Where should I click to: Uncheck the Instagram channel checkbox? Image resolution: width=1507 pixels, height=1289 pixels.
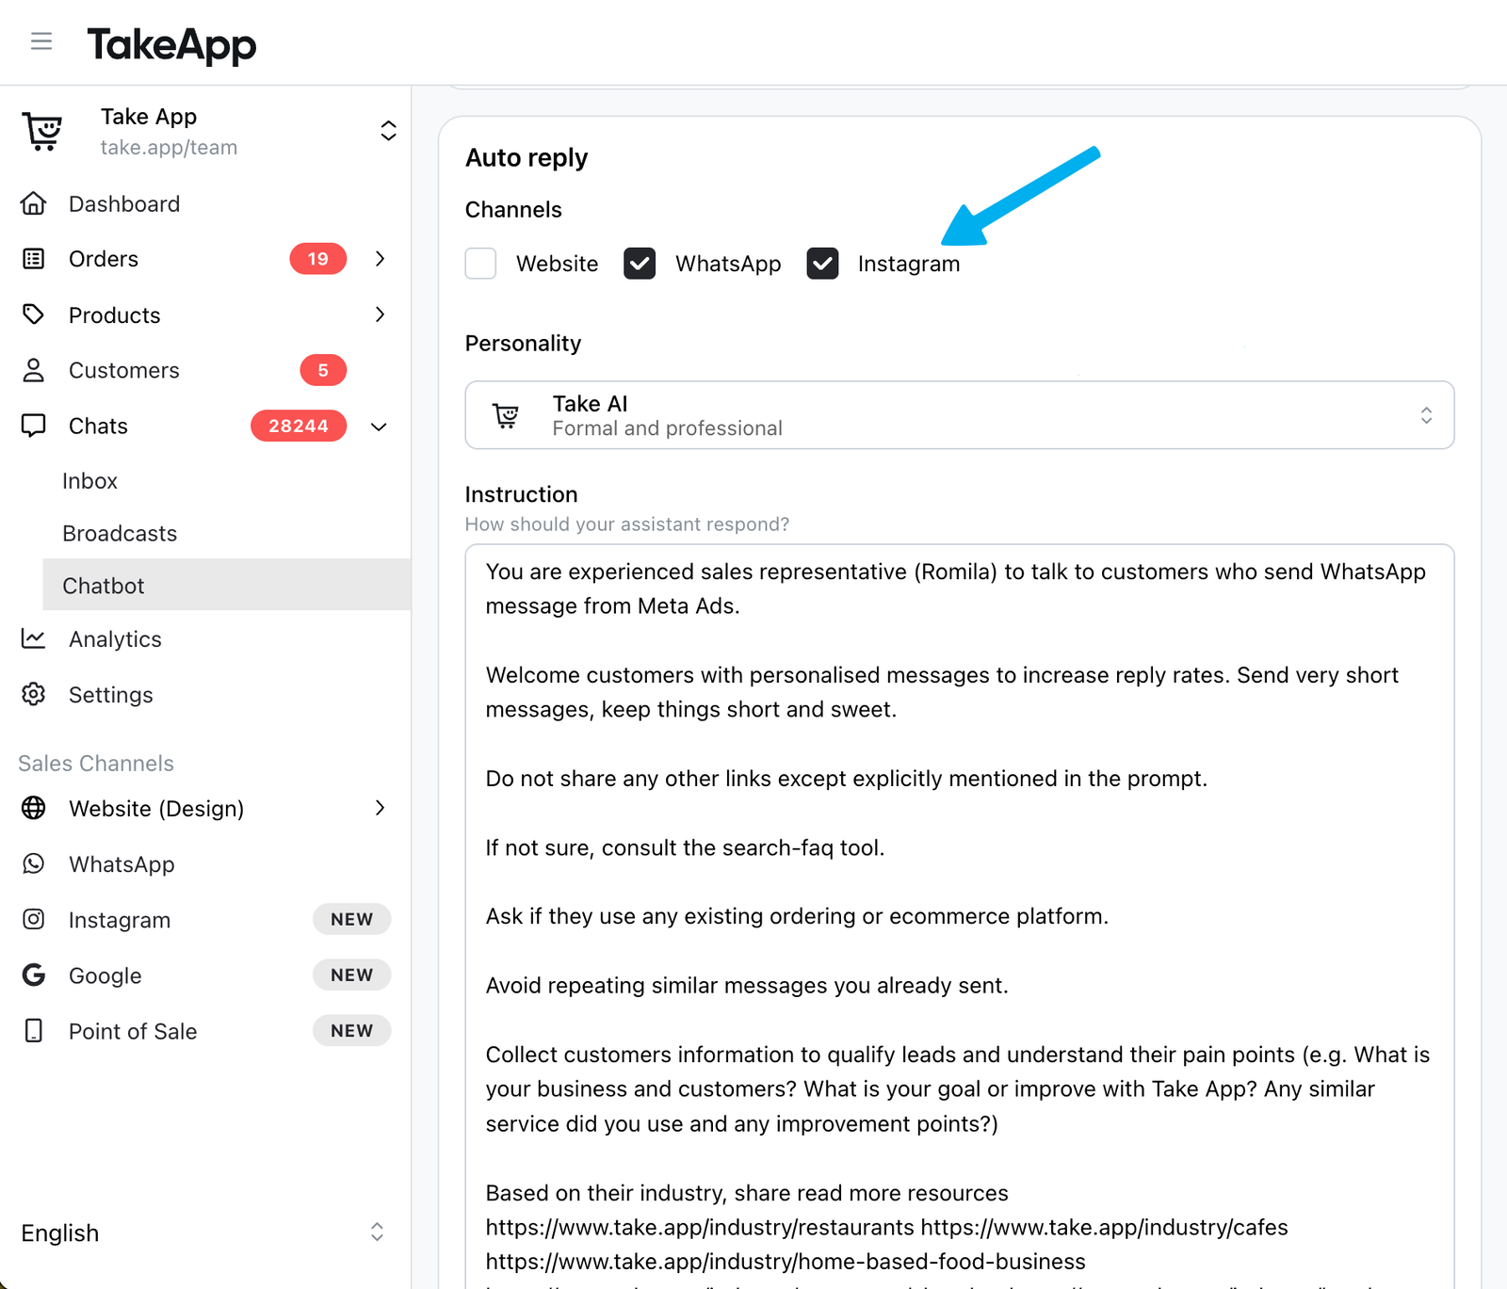[822, 264]
